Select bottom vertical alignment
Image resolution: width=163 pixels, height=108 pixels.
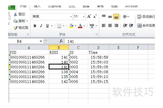point(116,17)
